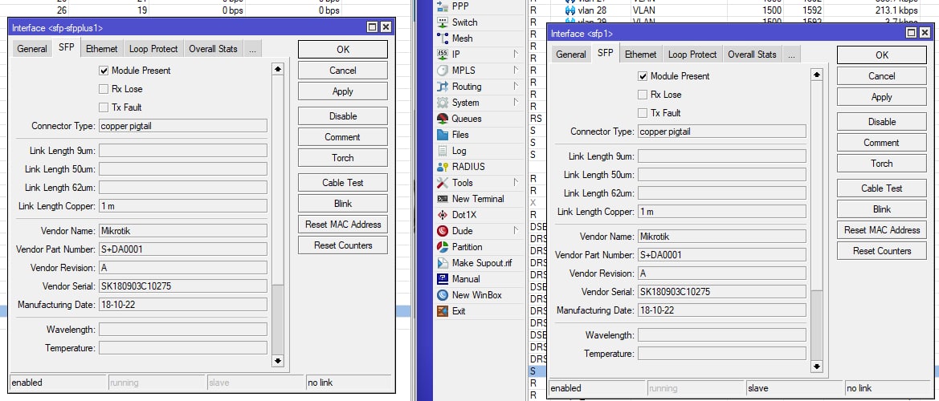Open the MPLS sidebar icon
Viewport: 939px width, 401px height.
coord(443,71)
